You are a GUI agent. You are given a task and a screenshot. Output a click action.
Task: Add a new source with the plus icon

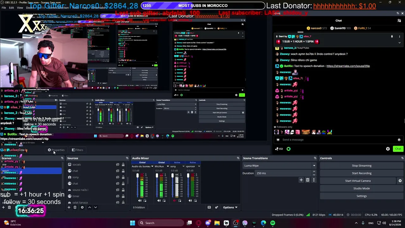[69, 207]
